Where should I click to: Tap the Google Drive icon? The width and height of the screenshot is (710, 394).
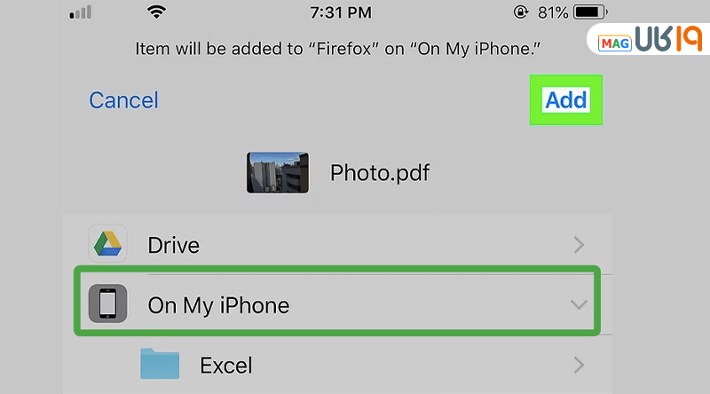coord(108,244)
